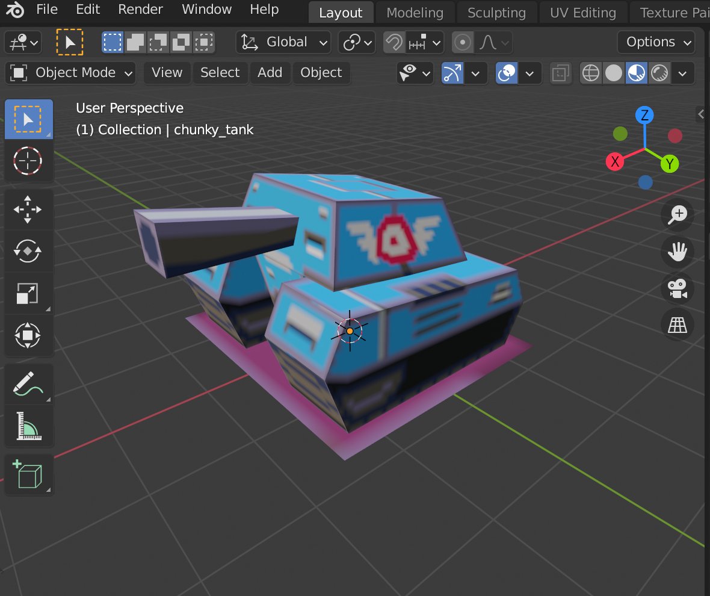
Task: Open the pivot point dropdown
Action: [357, 43]
